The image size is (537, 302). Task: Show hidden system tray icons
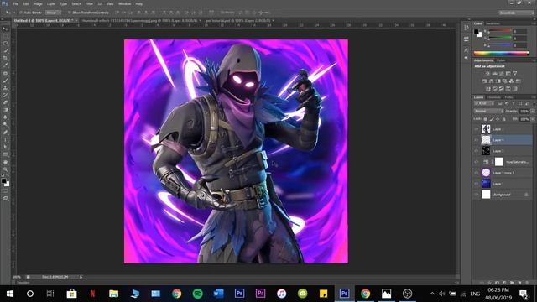pos(432,294)
